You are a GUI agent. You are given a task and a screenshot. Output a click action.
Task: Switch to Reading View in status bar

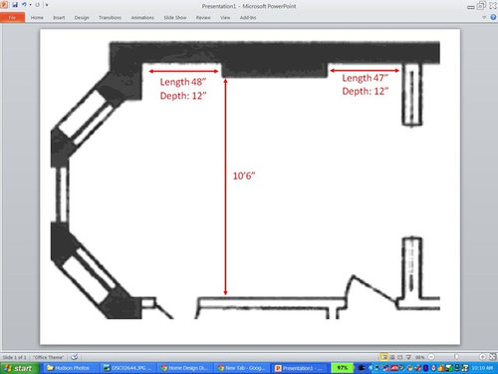pos(400,357)
